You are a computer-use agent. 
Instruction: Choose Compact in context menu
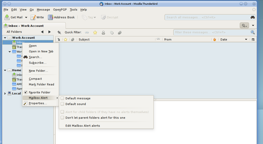pos(40,79)
